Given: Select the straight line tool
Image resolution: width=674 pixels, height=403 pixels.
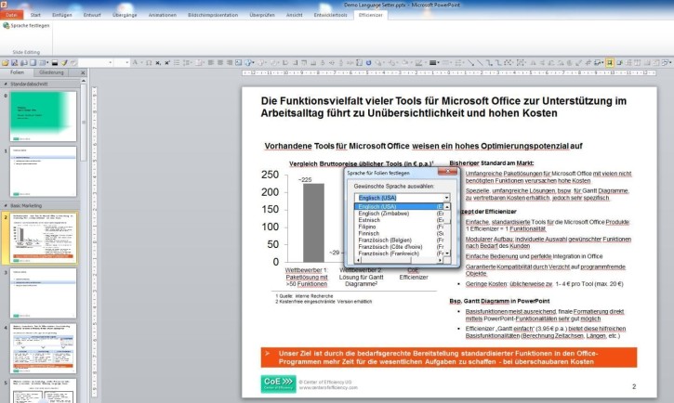Looking at the screenshot, I should (x=480, y=62).
